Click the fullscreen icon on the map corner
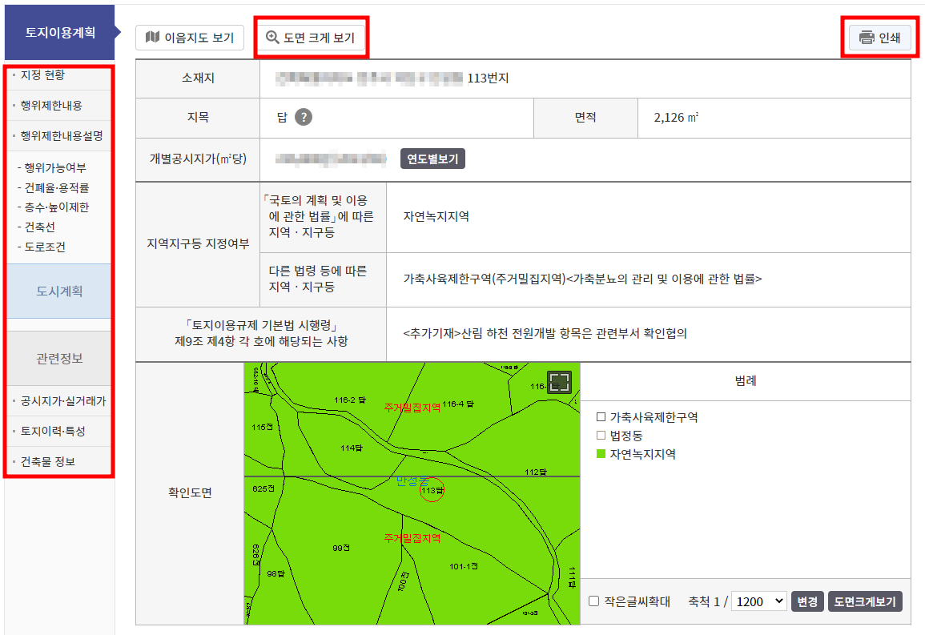This screenshot has height=635, width=925. (561, 382)
